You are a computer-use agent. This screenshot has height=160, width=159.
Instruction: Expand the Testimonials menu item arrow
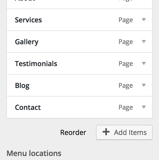[144, 63]
